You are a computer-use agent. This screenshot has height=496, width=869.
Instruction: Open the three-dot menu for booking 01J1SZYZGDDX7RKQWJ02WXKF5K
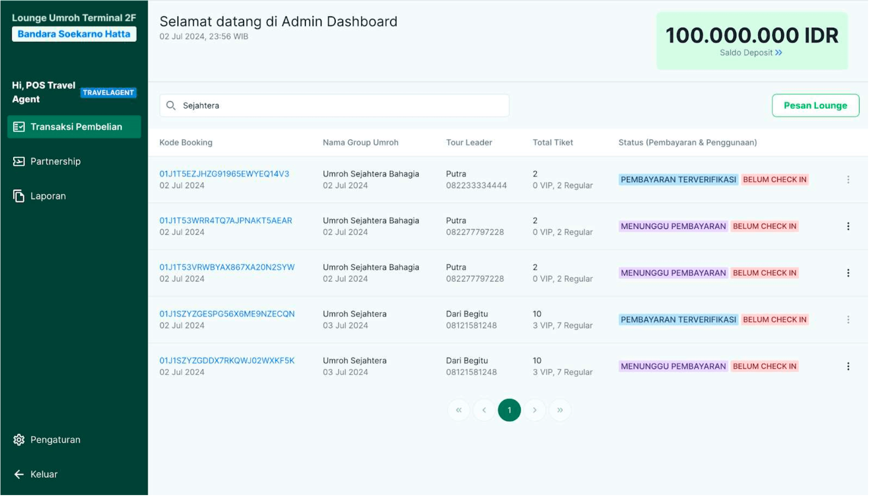848,366
